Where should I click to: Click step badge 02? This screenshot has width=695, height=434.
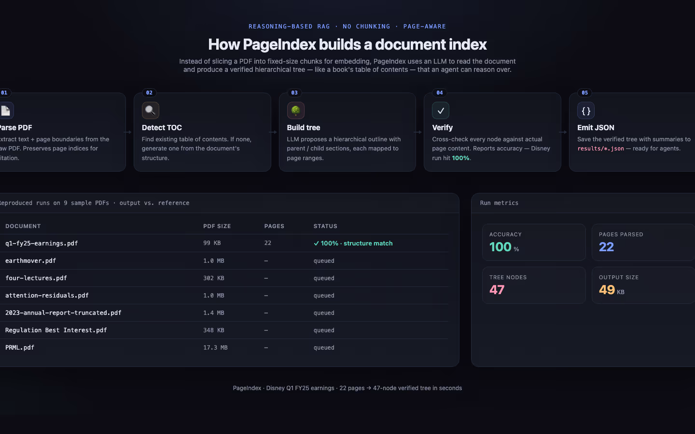click(x=149, y=93)
